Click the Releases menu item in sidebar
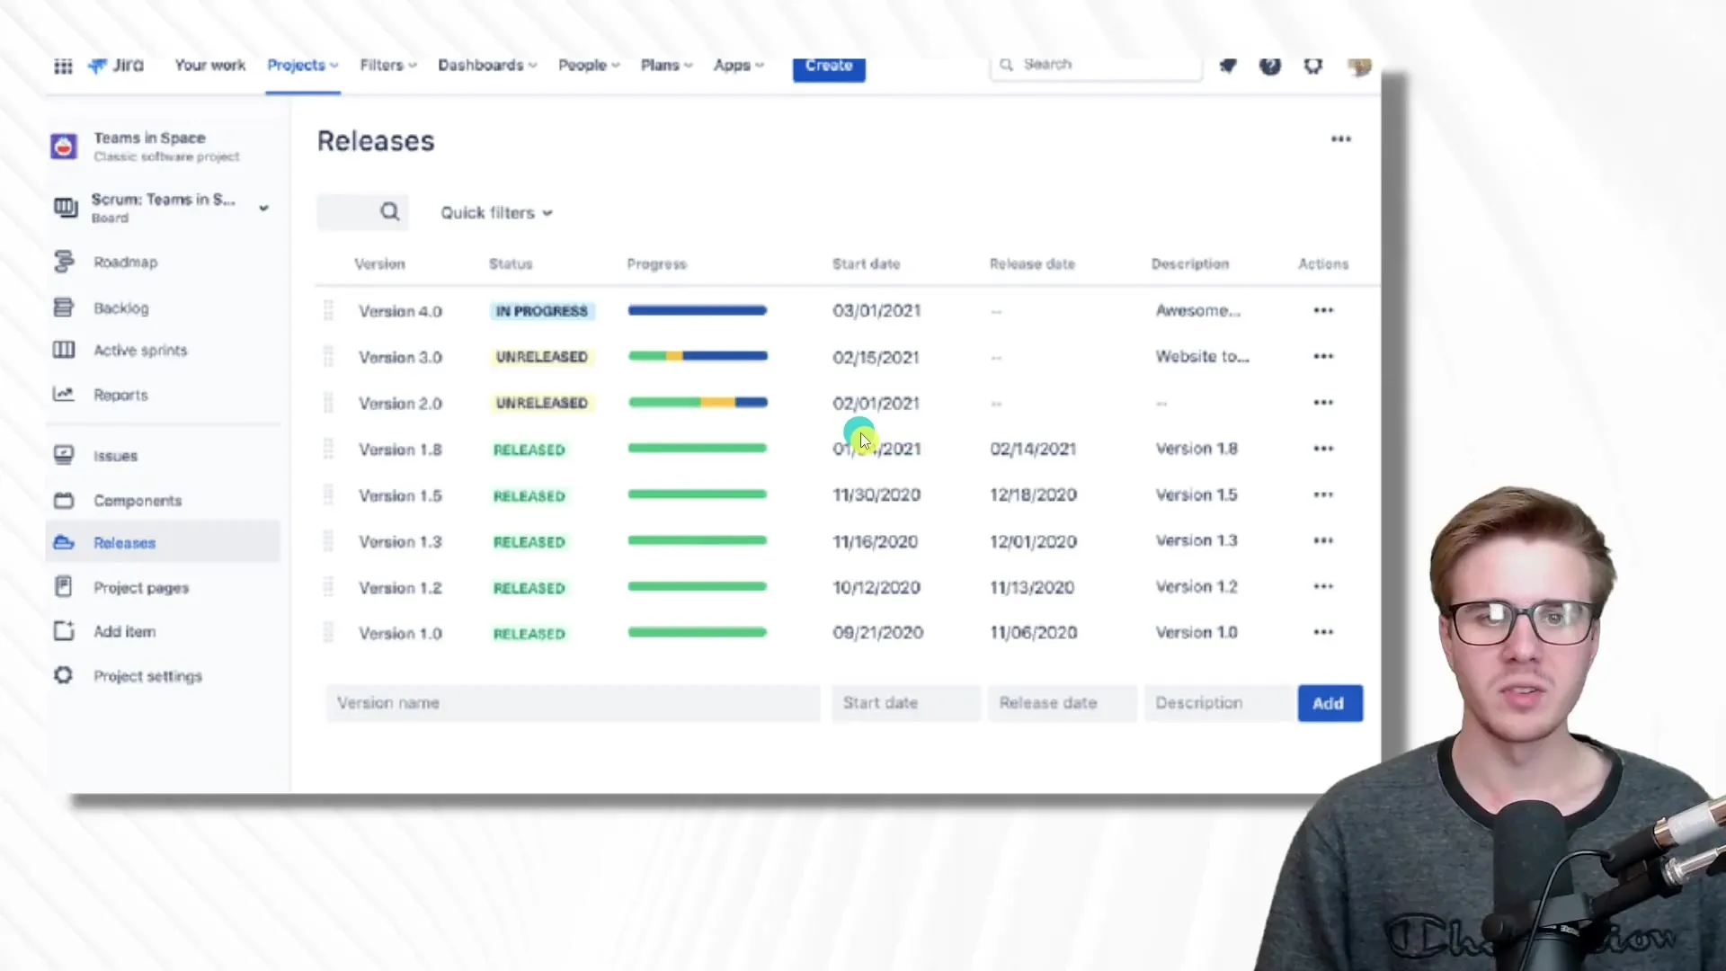This screenshot has width=1726, height=971. (124, 543)
